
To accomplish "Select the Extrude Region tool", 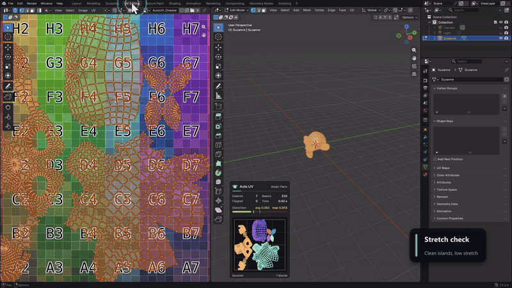I will [218, 116].
